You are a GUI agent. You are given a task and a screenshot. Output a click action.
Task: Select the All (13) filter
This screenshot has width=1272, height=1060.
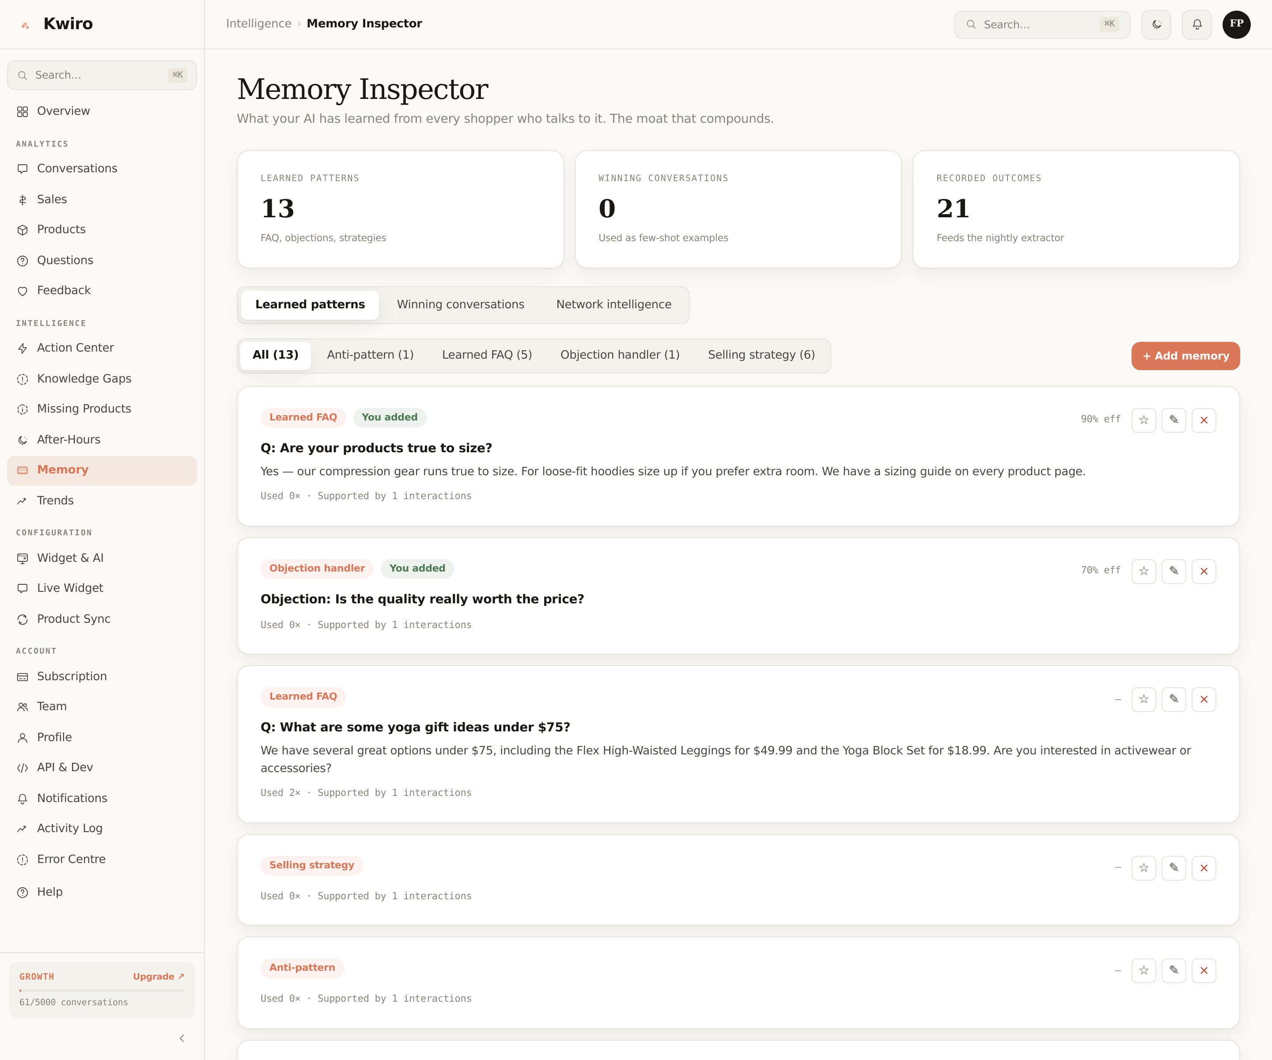click(276, 355)
